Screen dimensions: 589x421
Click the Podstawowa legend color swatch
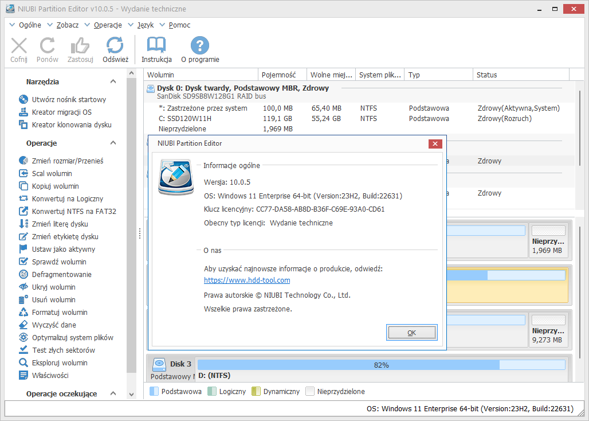click(x=154, y=391)
